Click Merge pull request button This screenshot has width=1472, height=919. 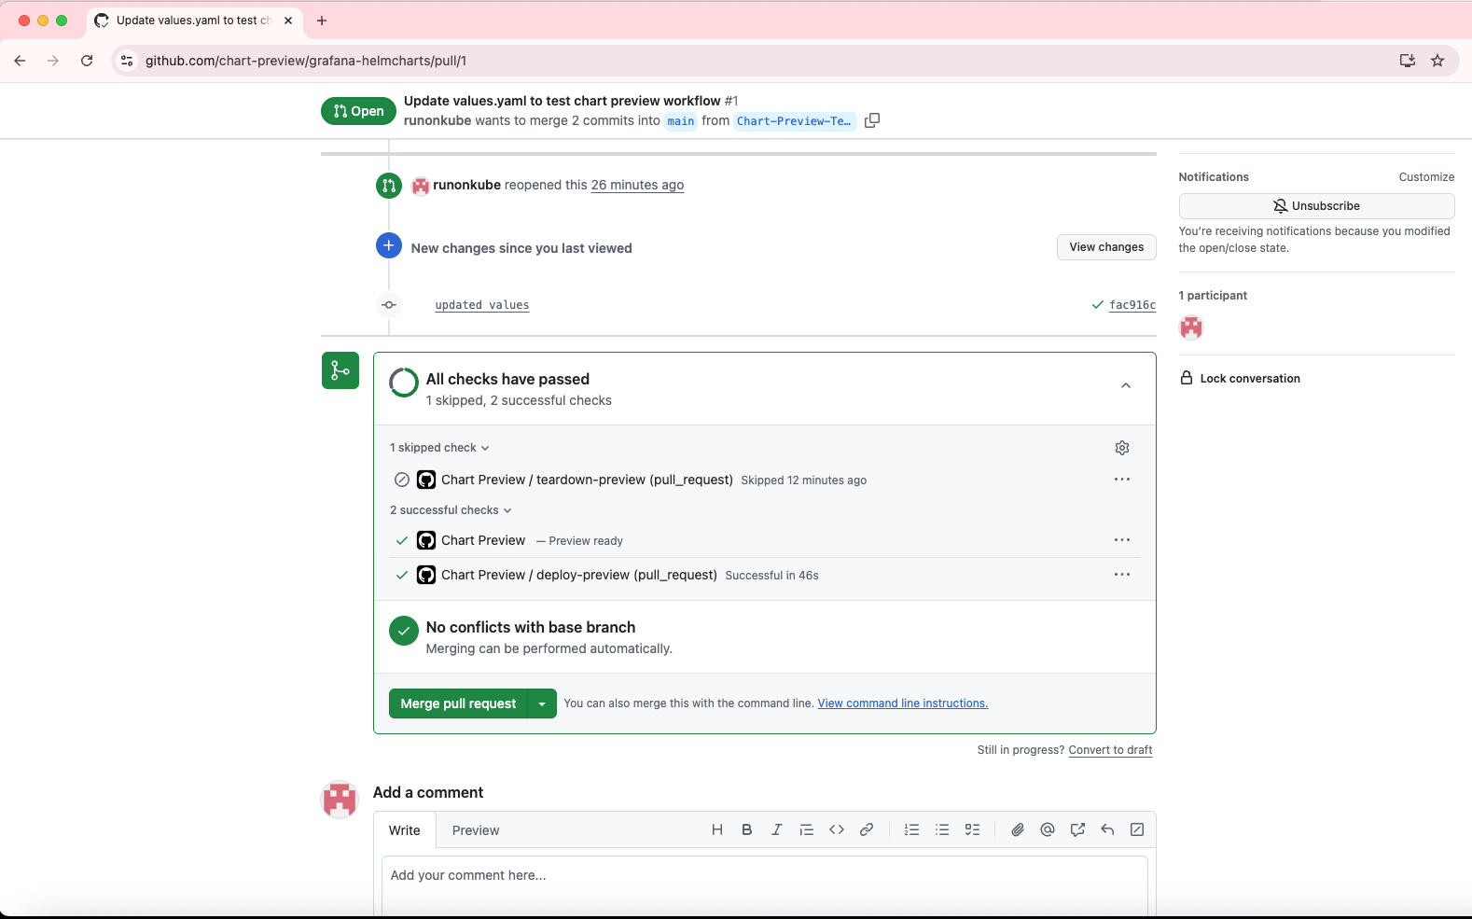click(458, 703)
